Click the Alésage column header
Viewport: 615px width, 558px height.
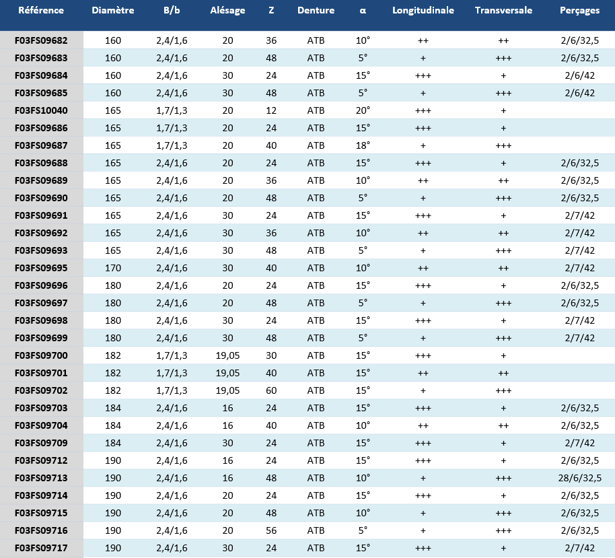(x=228, y=11)
